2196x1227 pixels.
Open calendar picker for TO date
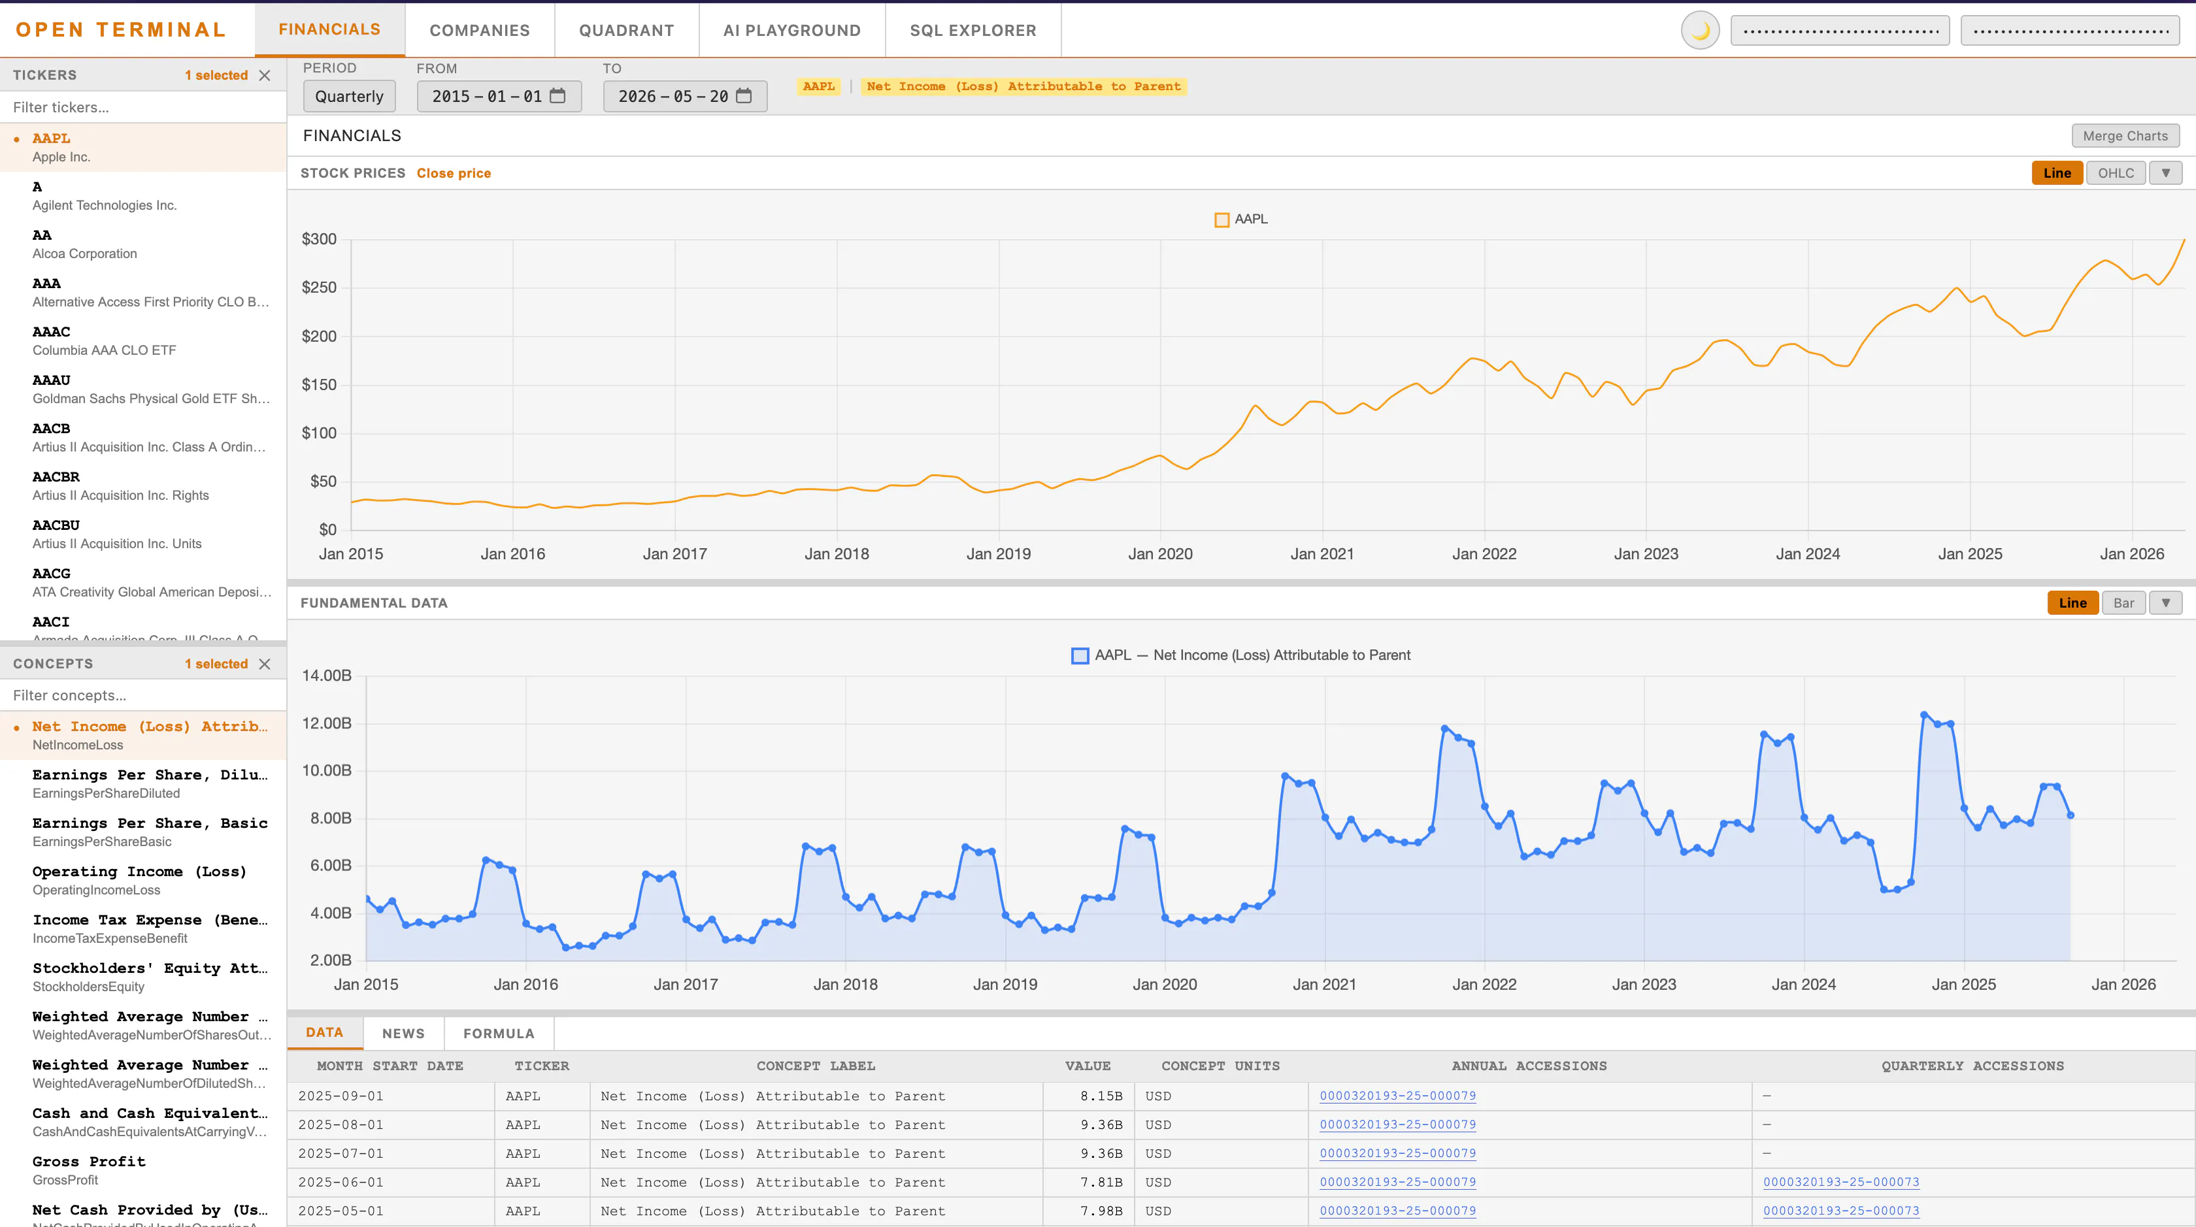pos(744,95)
